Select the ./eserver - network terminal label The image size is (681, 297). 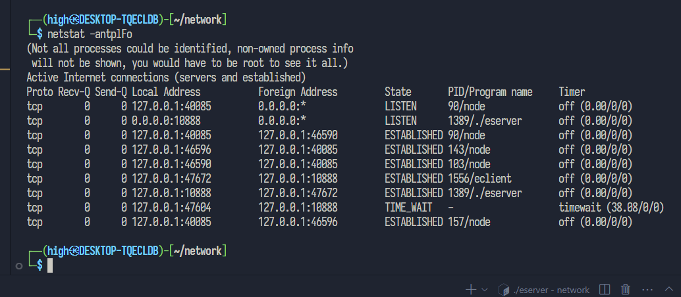point(552,289)
